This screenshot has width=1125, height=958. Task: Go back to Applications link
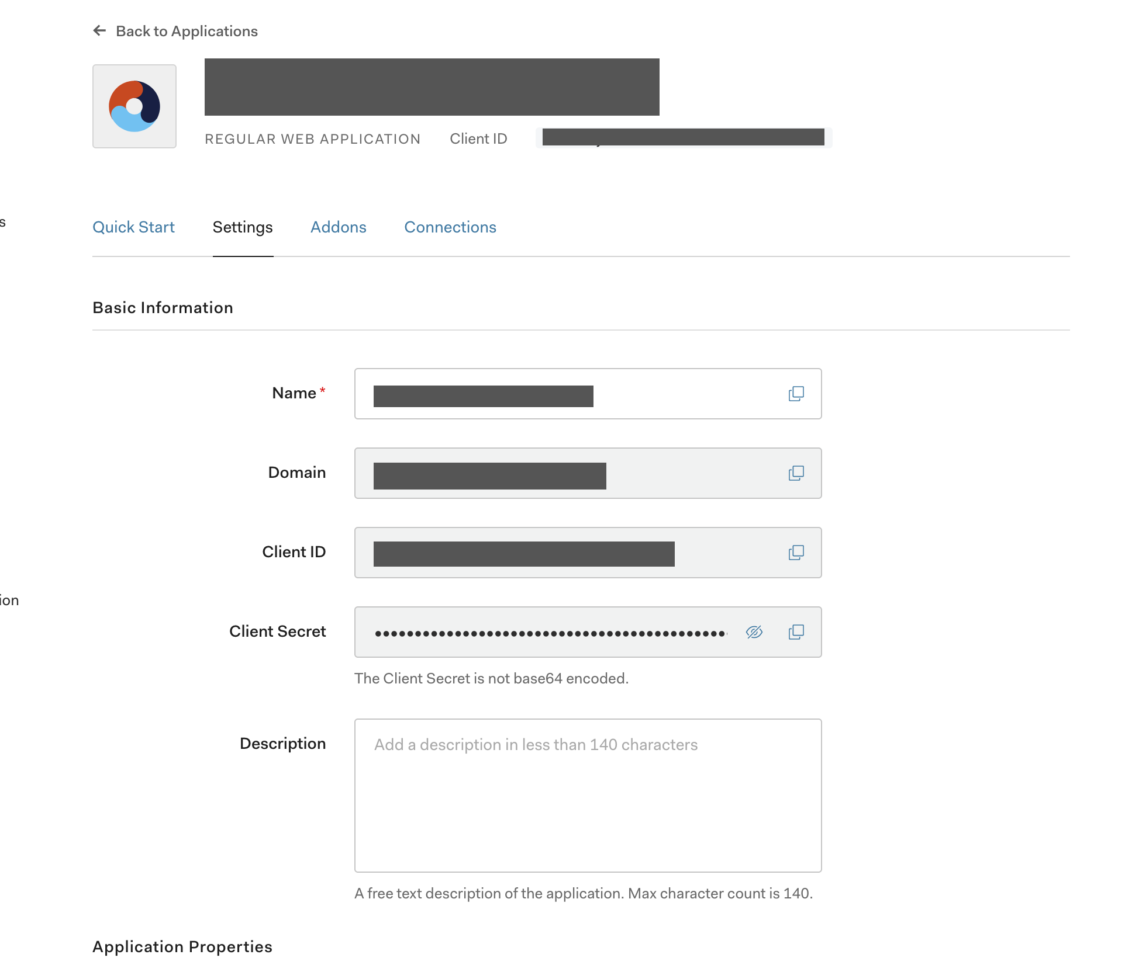click(x=186, y=31)
